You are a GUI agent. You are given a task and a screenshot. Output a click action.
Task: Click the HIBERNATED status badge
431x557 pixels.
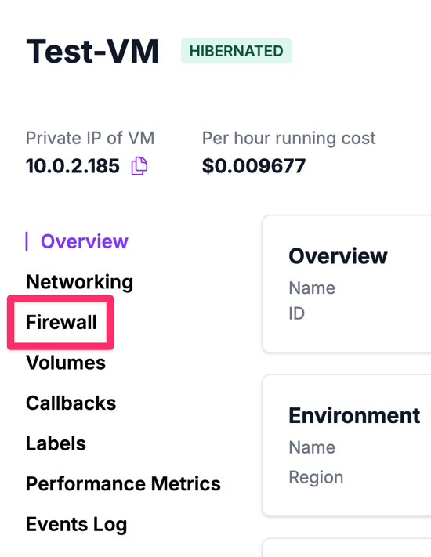[x=237, y=51]
